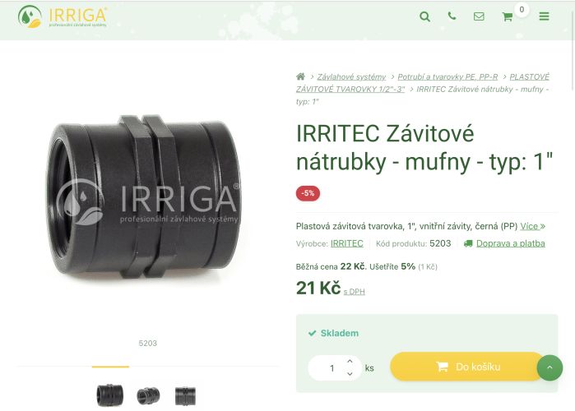Select the third product thumbnail
This screenshot has width=575, height=411.
click(185, 395)
